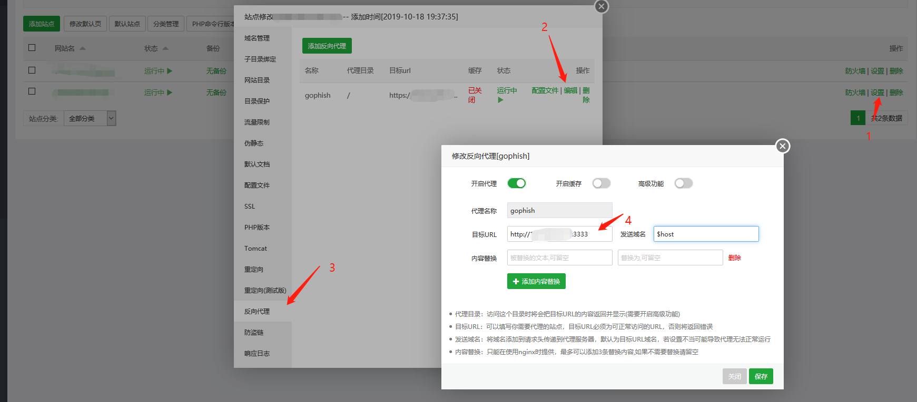Viewport: 917px width, 402px height.
Task: Close the 修改反向代理 dialog with X icon
Action: [x=783, y=146]
